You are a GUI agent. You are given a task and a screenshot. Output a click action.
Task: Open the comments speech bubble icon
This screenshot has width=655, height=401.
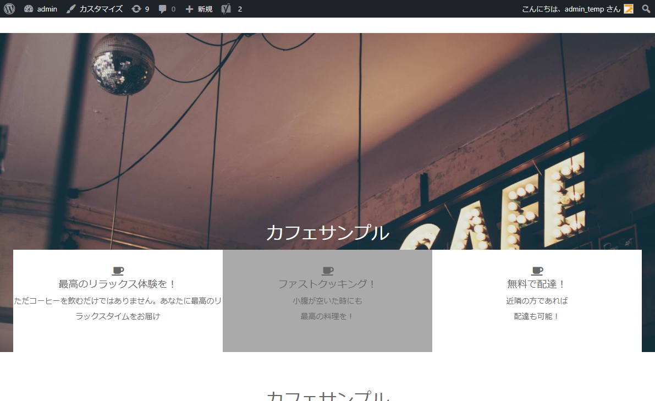point(163,9)
